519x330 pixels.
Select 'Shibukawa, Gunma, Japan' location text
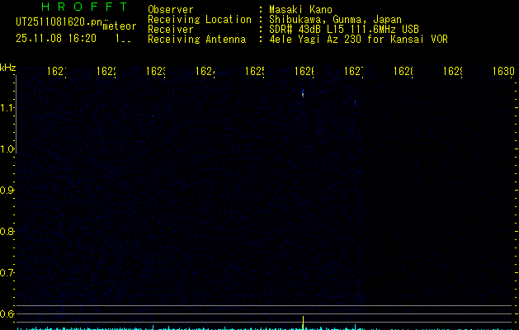click(335, 20)
